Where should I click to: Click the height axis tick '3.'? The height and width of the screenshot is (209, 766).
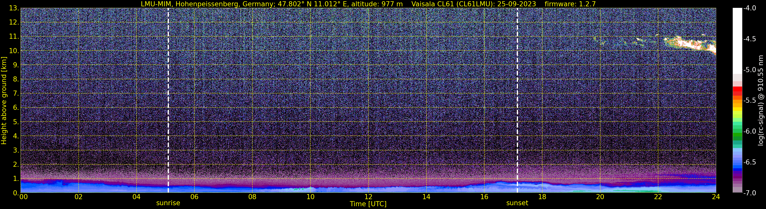click(16, 150)
